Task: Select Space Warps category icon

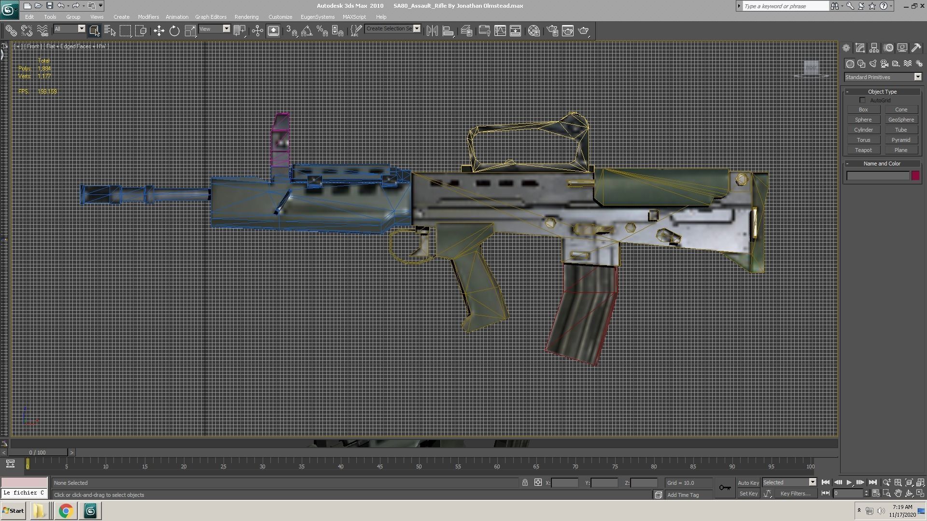Action: point(908,64)
